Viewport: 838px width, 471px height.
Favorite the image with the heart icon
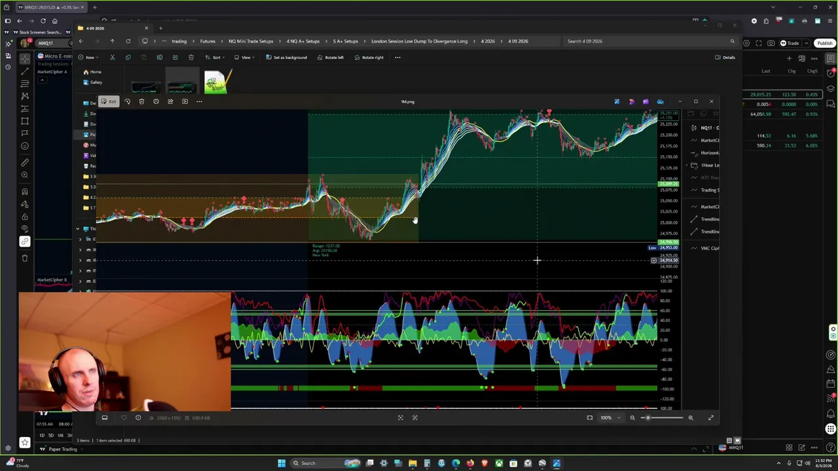point(124,417)
